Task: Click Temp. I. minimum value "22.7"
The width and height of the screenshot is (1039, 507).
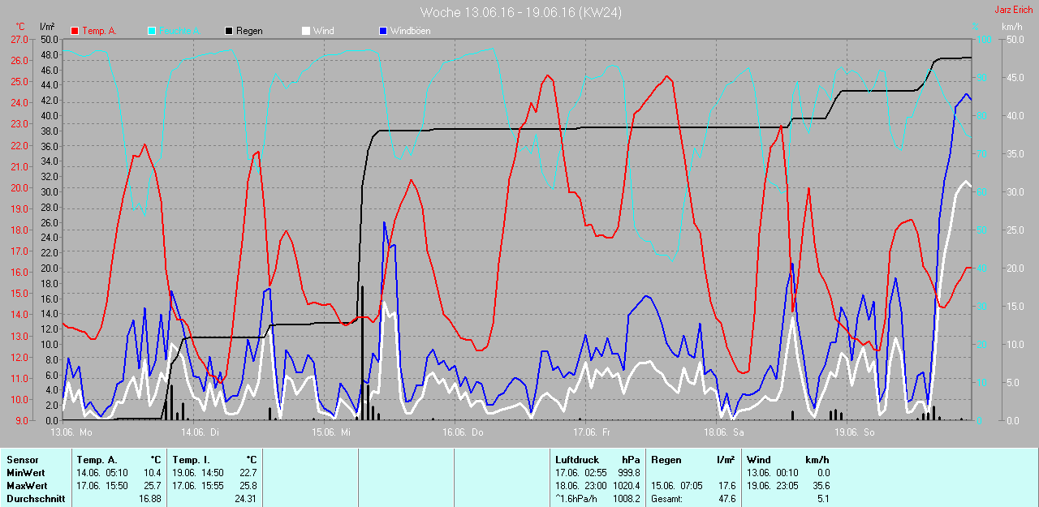Action: point(248,473)
